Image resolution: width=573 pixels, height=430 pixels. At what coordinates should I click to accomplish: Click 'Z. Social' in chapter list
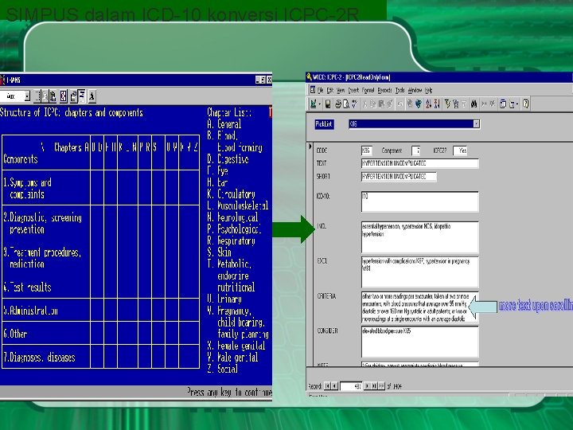pos(222,369)
